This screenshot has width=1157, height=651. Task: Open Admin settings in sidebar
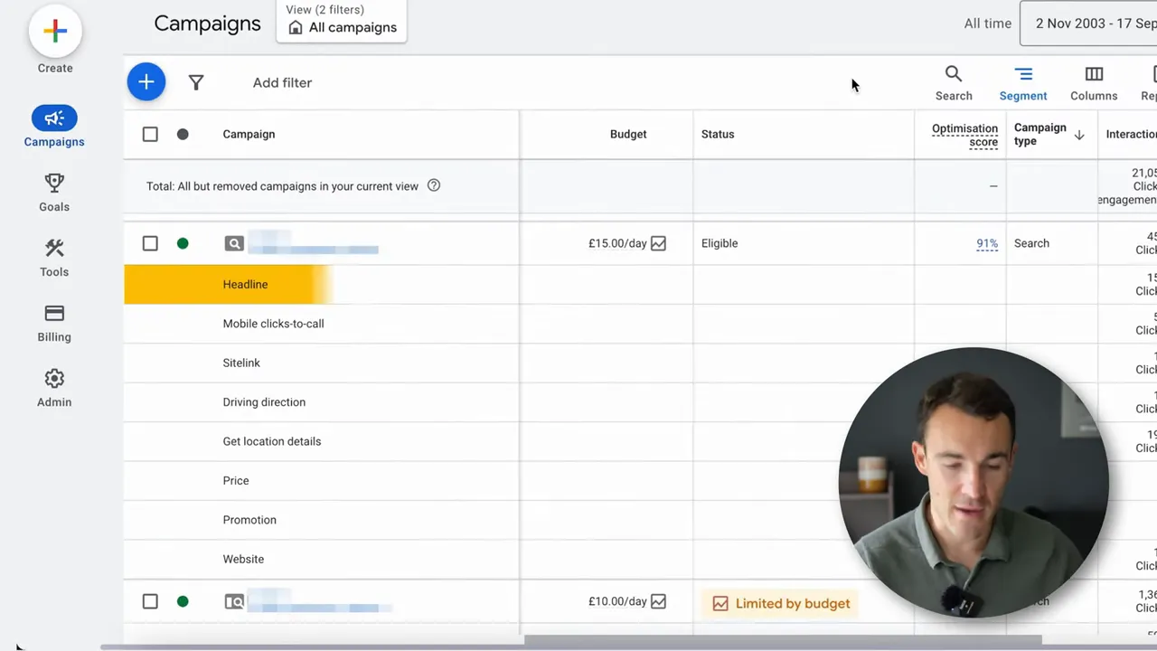tap(53, 388)
